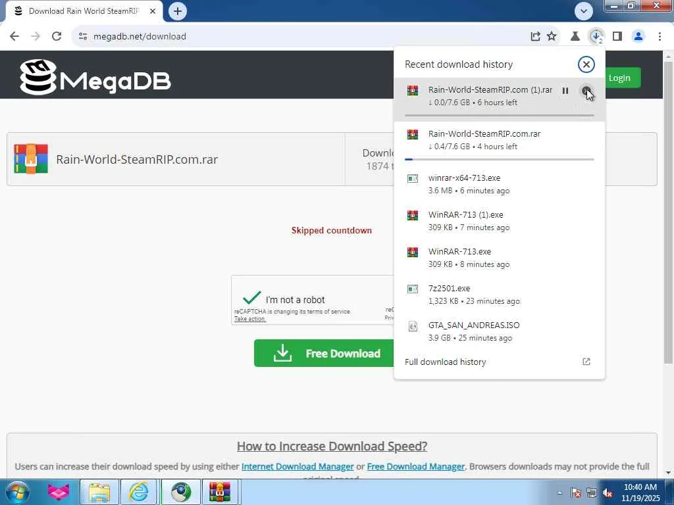Click the browser forward arrow
Image resolution: width=674 pixels, height=505 pixels.
click(x=36, y=37)
